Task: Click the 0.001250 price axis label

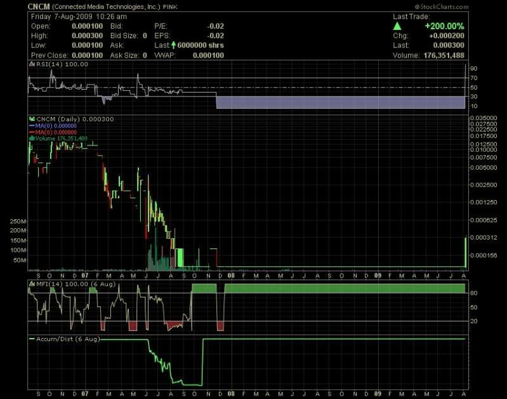Action: click(484, 203)
